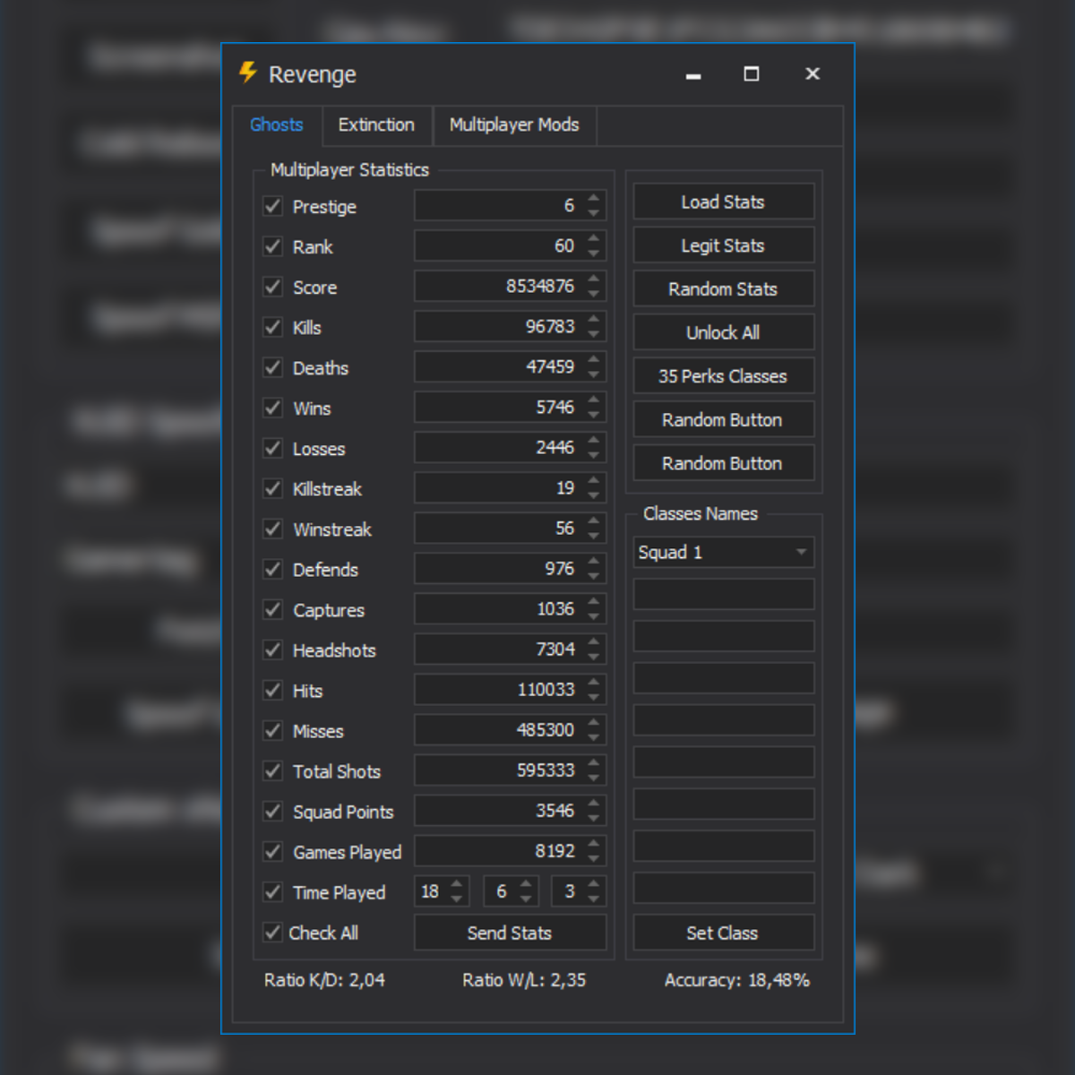The width and height of the screenshot is (1075, 1075).
Task: Click the Revenge lightning bolt icon
Action: click(248, 73)
